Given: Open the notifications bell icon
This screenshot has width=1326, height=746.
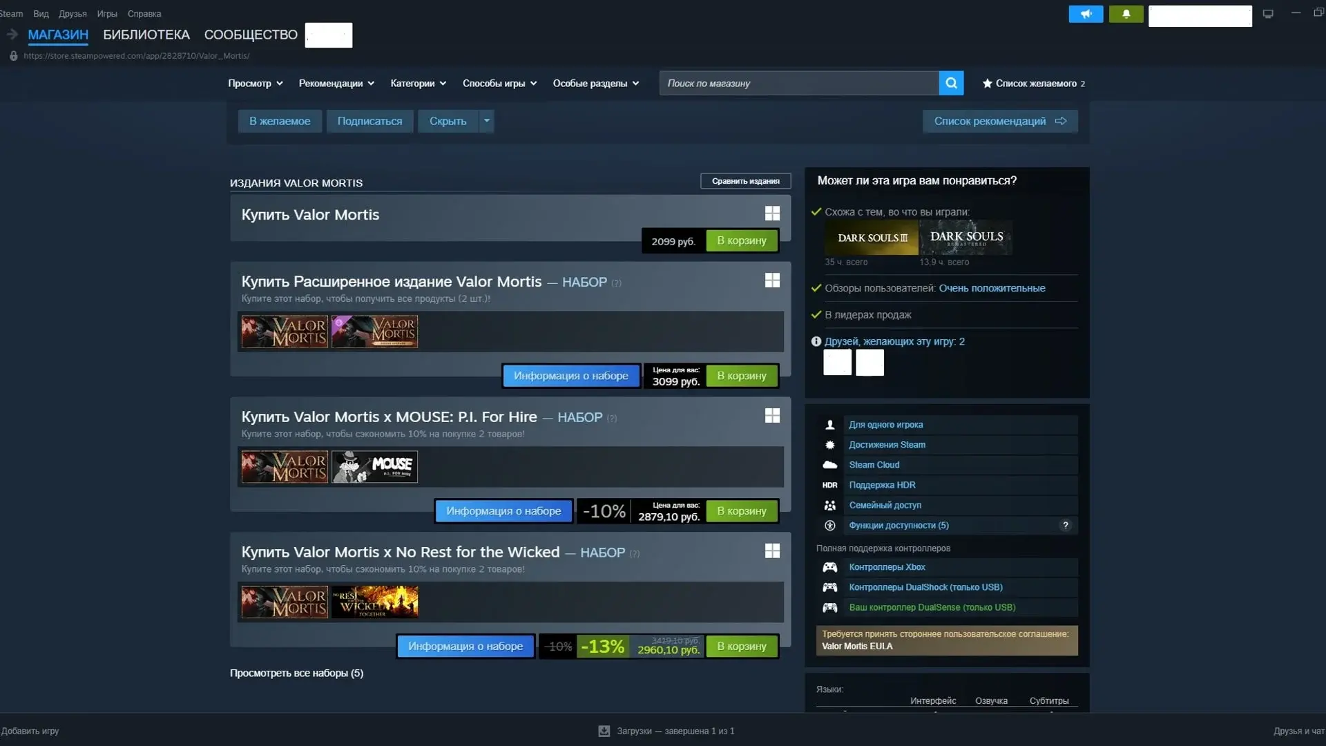Looking at the screenshot, I should click(x=1126, y=14).
